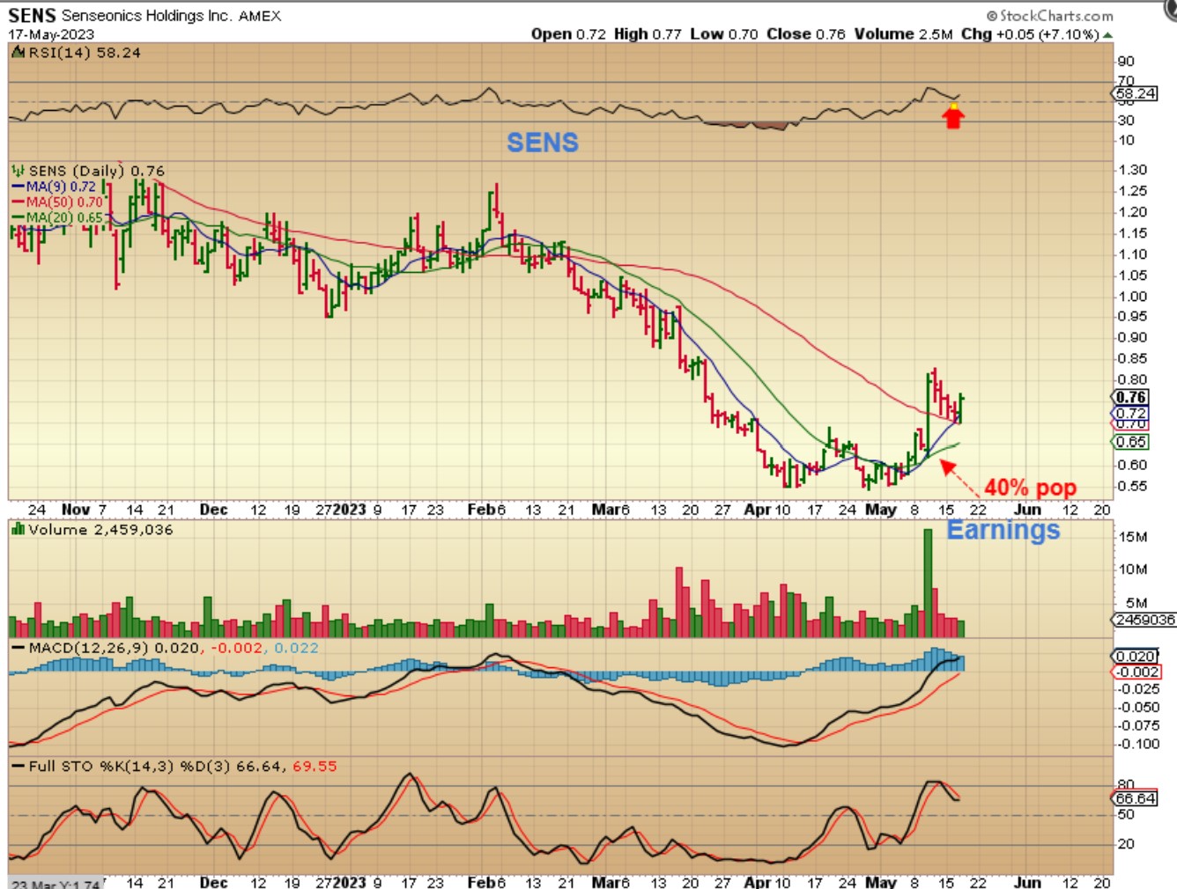
Task: Click the 90 label on the RSI axis
Action: [x=1126, y=62]
